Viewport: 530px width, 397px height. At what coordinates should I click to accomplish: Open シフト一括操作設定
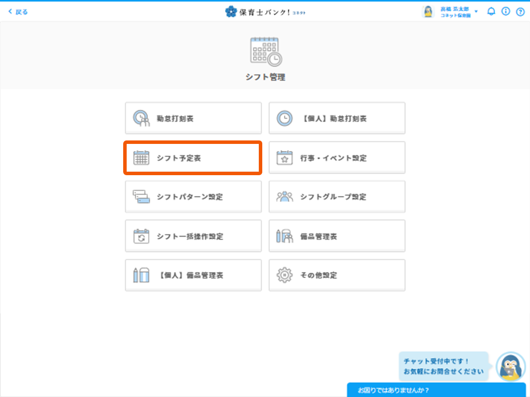click(x=193, y=236)
